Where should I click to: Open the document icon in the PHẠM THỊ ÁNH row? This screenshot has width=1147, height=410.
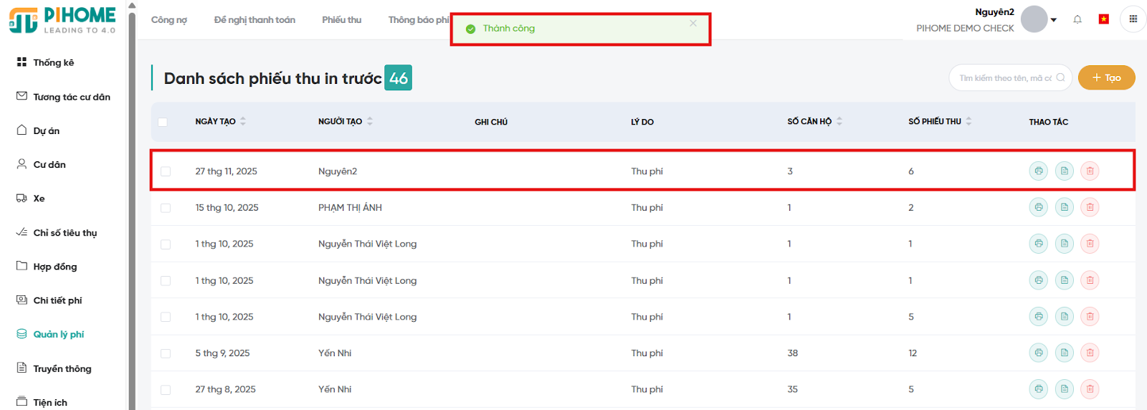1064,207
